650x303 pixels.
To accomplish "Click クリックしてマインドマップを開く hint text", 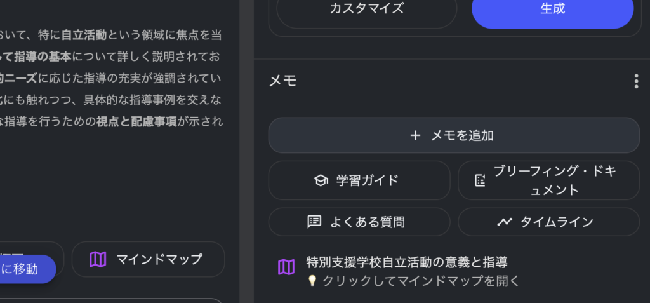I will point(421,281).
